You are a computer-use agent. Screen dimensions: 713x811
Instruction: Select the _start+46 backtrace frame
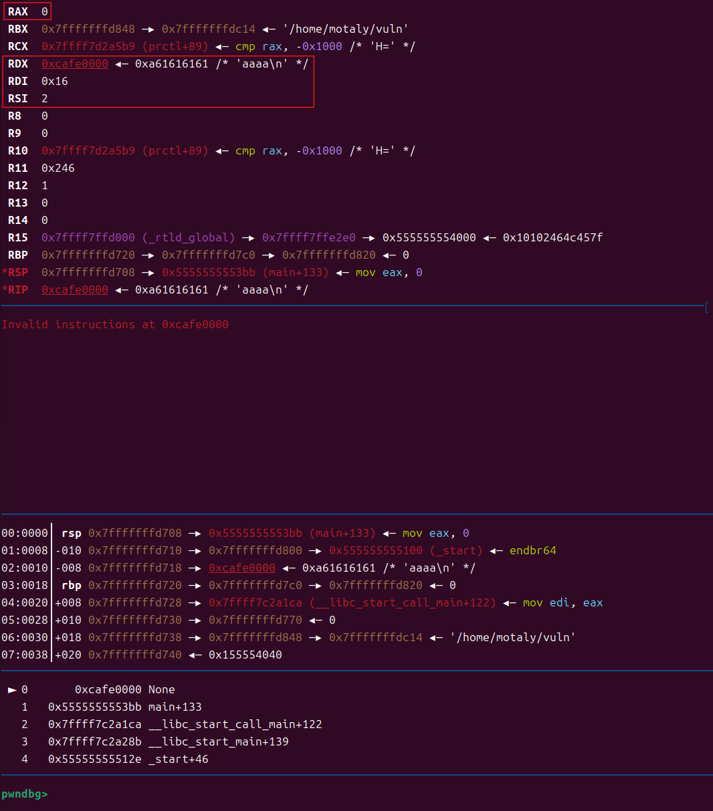(178, 759)
